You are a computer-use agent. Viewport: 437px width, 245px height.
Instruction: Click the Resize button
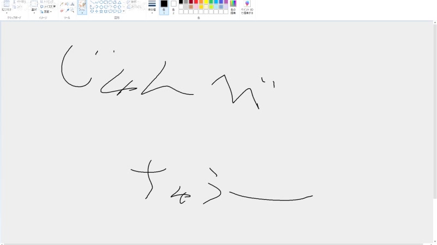click(48, 7)
